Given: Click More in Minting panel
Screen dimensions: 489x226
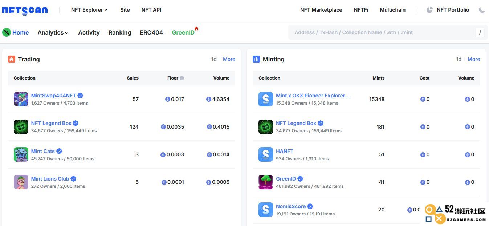Looking at the screenshot, I should pos(474,59).
